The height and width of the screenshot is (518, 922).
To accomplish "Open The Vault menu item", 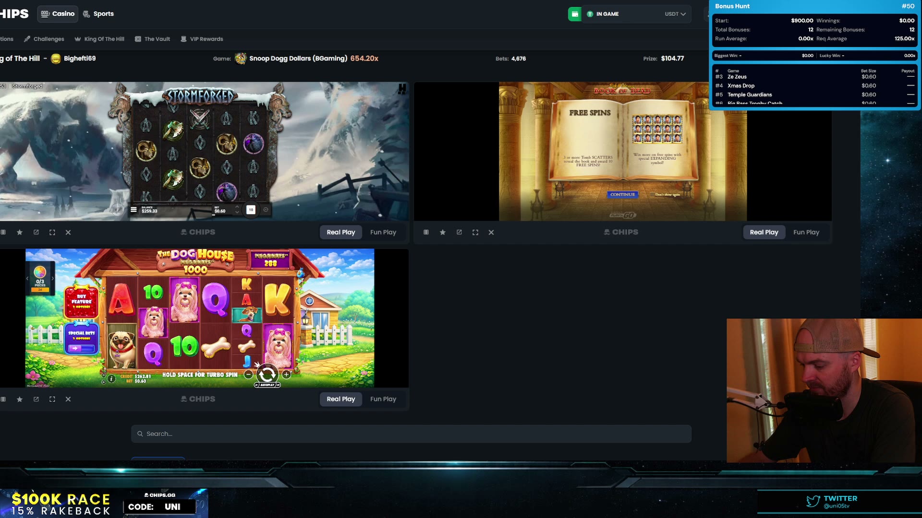I will pyautogui.click(x=153, y=39).
